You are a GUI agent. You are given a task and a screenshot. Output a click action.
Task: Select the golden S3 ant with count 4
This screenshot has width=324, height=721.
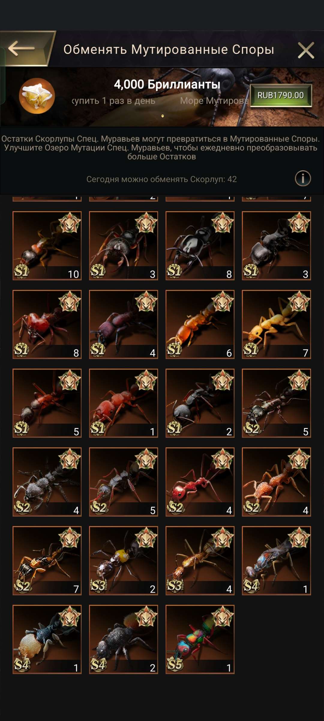(200, 561)
